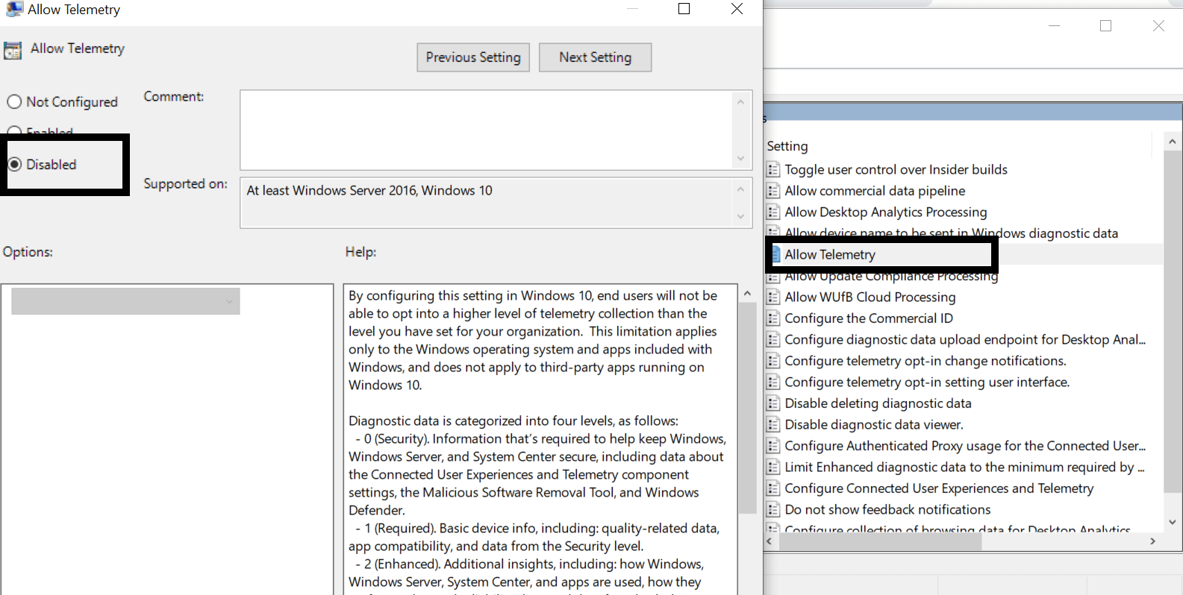Screen dimensions: 1183x595
Task: Close the Allow Telemetry dialog
Action: tap(737, 9)
